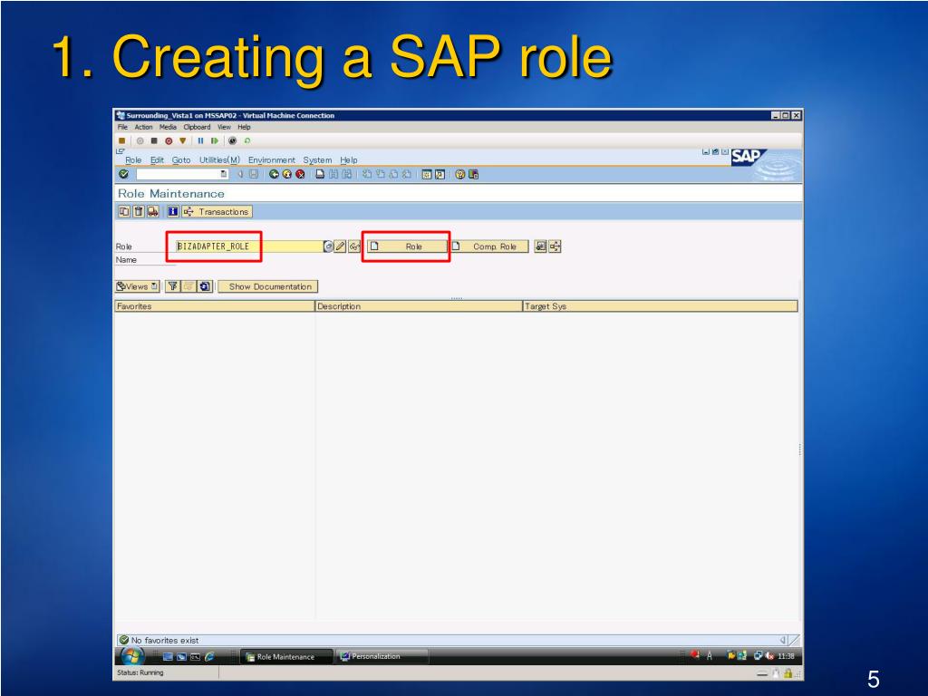Click the VM Pause icon
This screenshot has width=928, height=696.
200,140
